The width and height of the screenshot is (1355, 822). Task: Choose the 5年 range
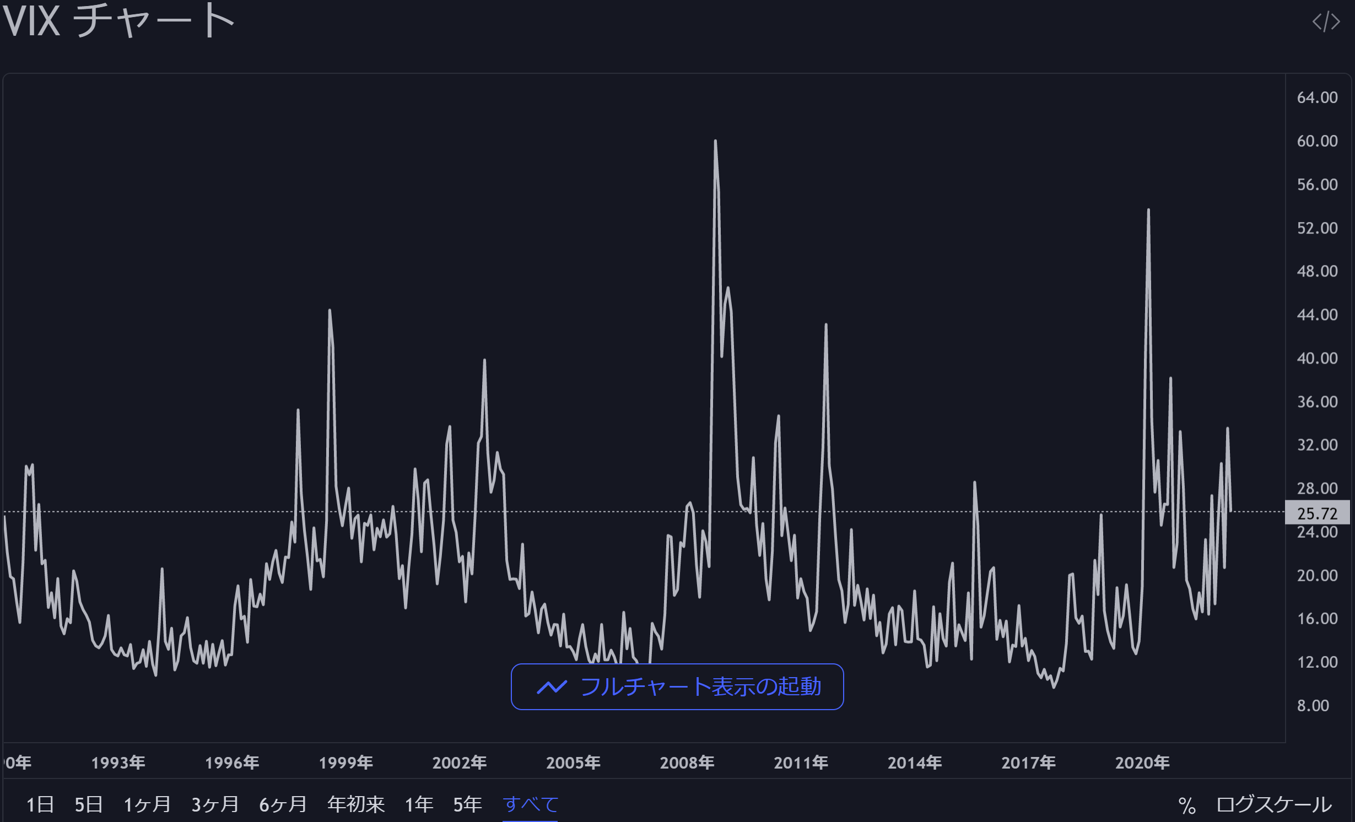[467, 804]
